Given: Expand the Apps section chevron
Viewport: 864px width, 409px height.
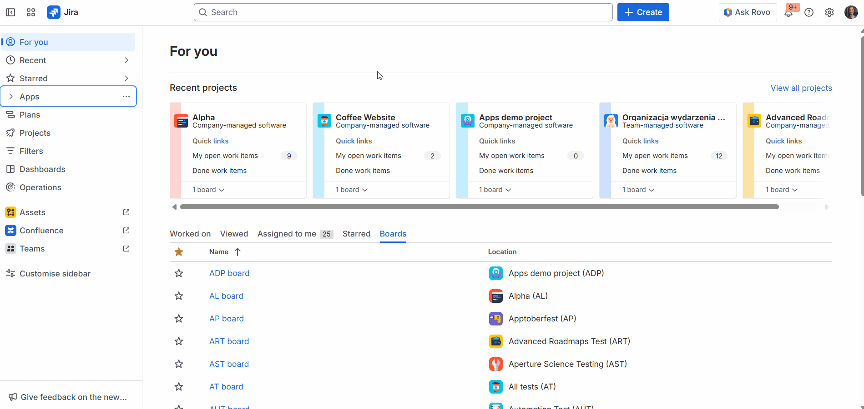Looking at the screenshot, I should (x=11, y=96).
